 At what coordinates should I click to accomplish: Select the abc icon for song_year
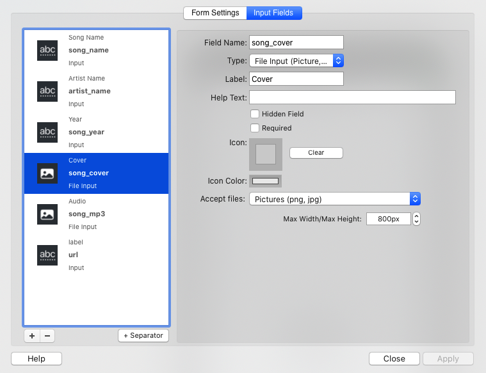click(47, 132)
